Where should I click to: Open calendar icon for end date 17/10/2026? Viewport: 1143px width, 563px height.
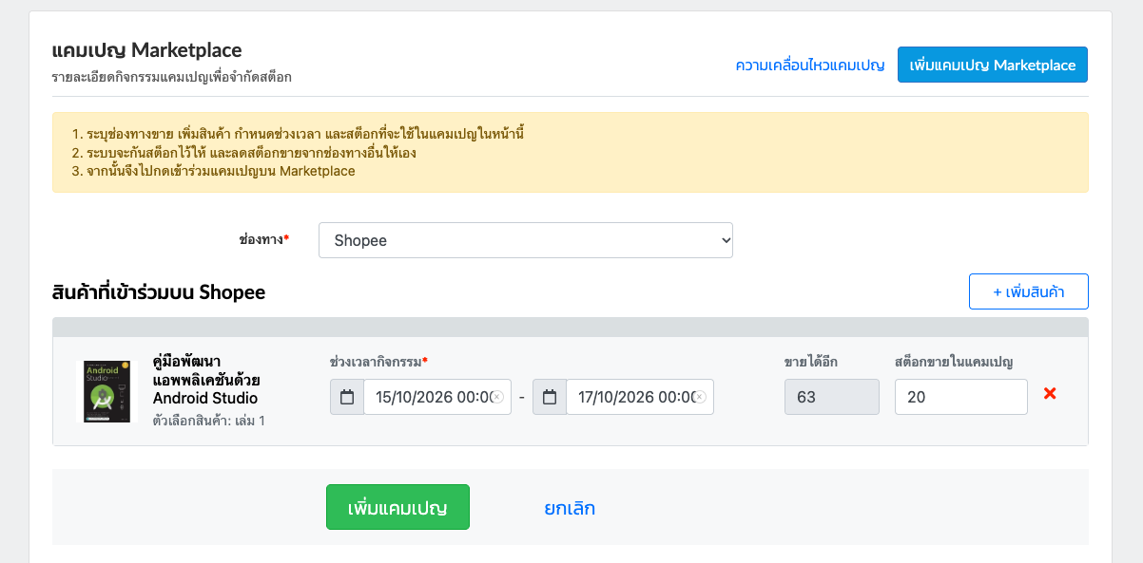tap(550, 397)
